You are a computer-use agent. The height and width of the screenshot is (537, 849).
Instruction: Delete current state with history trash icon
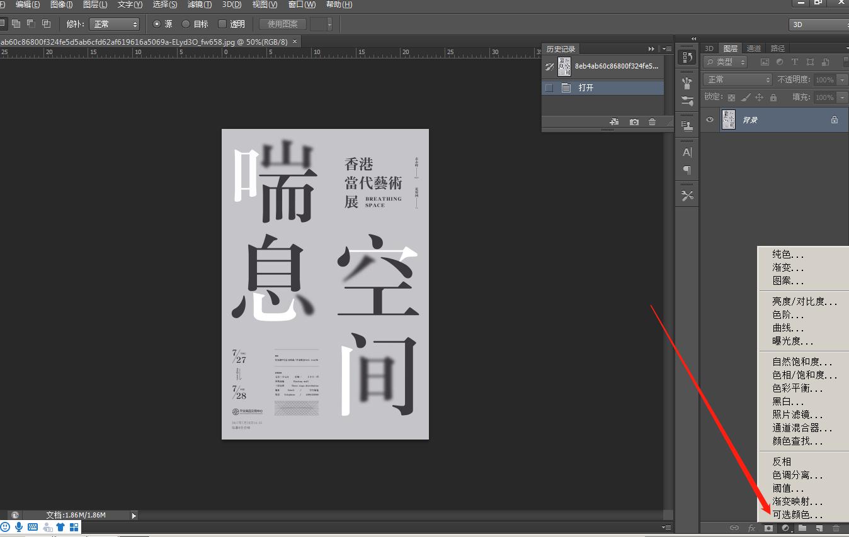[652, 122]
